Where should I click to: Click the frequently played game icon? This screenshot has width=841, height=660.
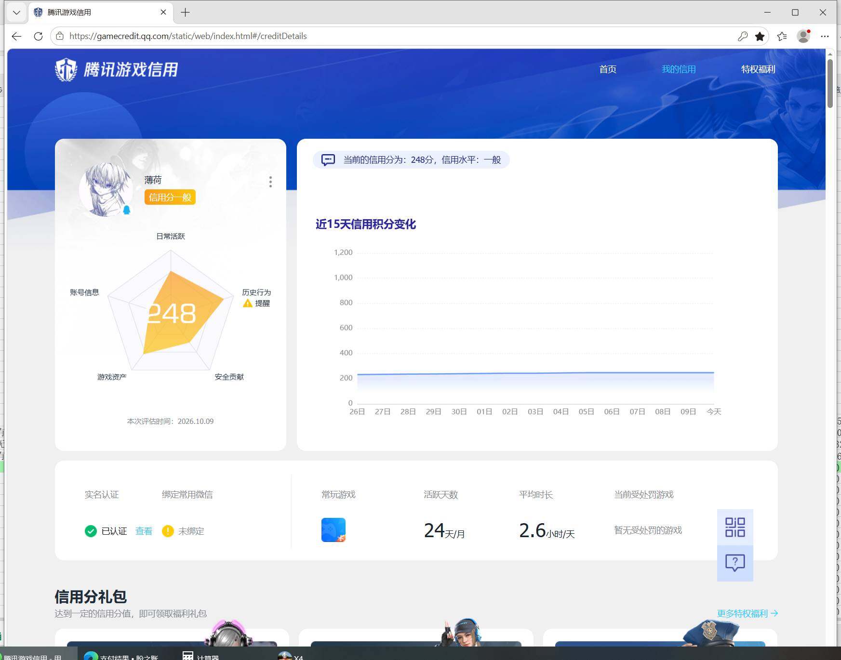pyautogui.click(x=334, y=530)
